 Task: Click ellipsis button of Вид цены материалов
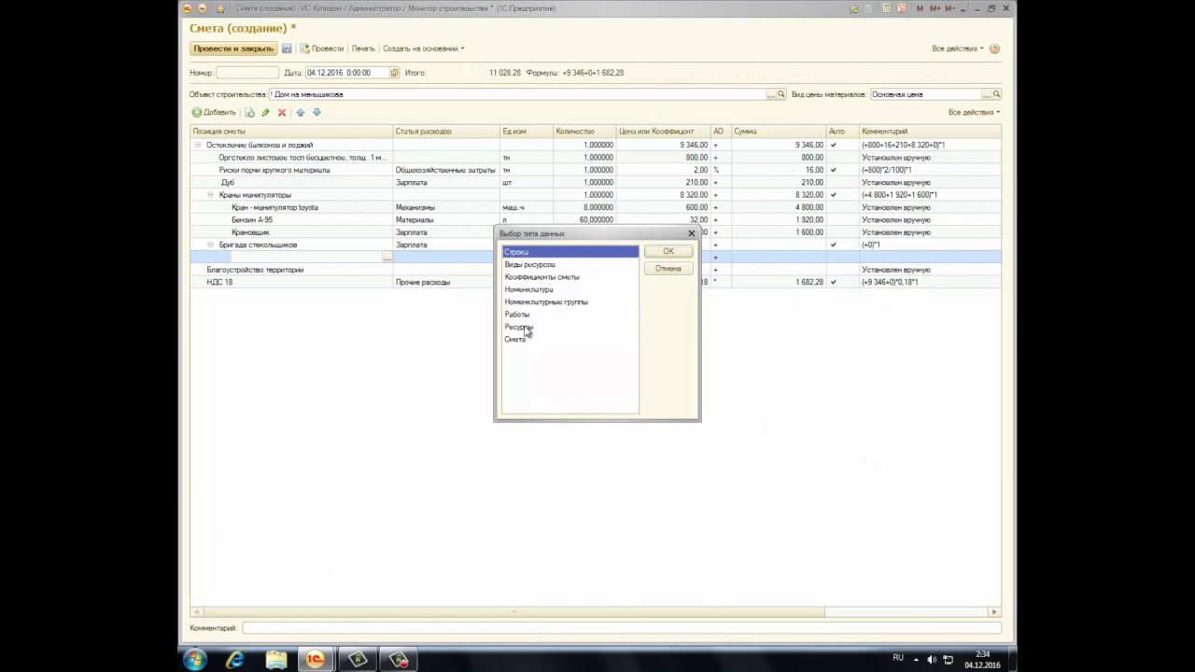tap(986, 94)
